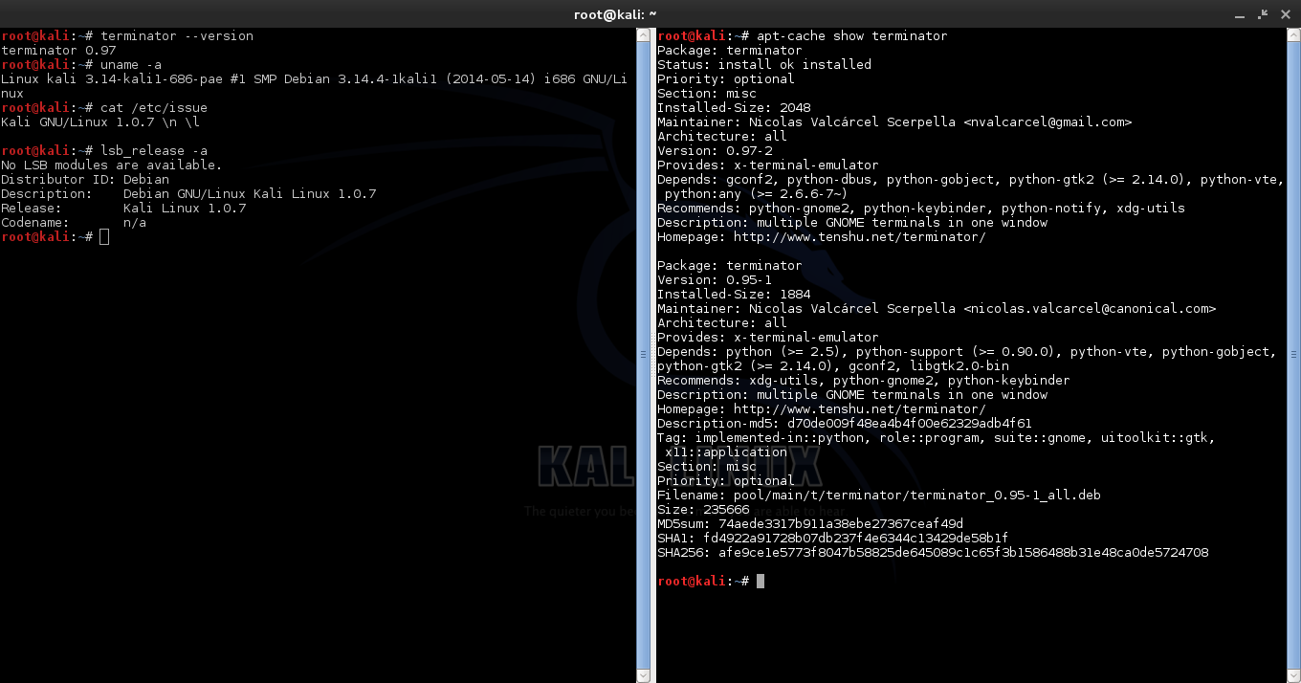
Task: Click the 'uname -a' command line
Action: point(81,65)
